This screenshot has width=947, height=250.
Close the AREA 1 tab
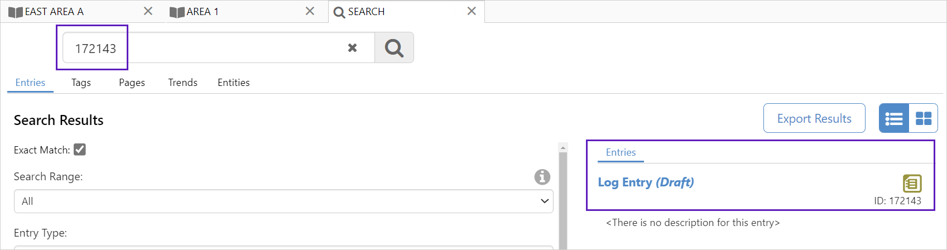tap(310, 11)
